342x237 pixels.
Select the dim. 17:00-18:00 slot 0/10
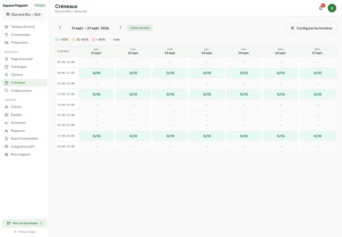click(x=318, y=136)
